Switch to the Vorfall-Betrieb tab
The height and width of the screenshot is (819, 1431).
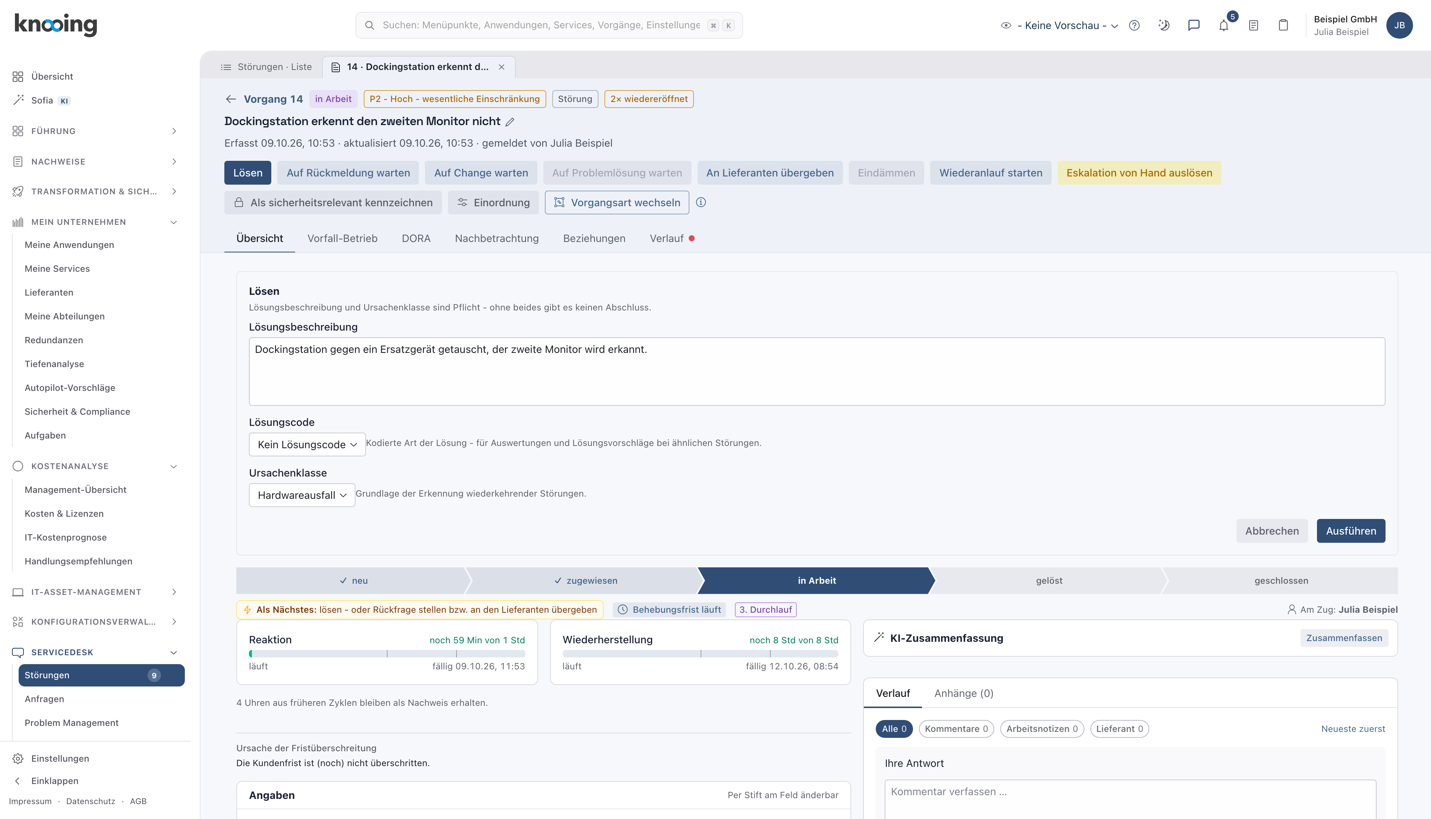click(342, 239)
